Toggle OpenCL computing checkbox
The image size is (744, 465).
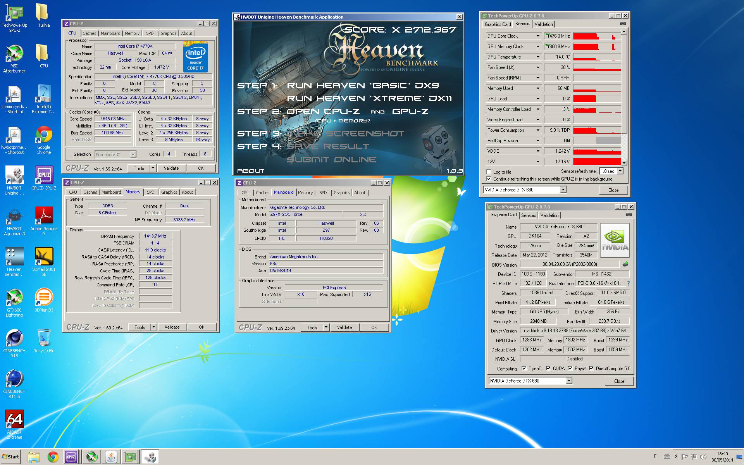524,369
